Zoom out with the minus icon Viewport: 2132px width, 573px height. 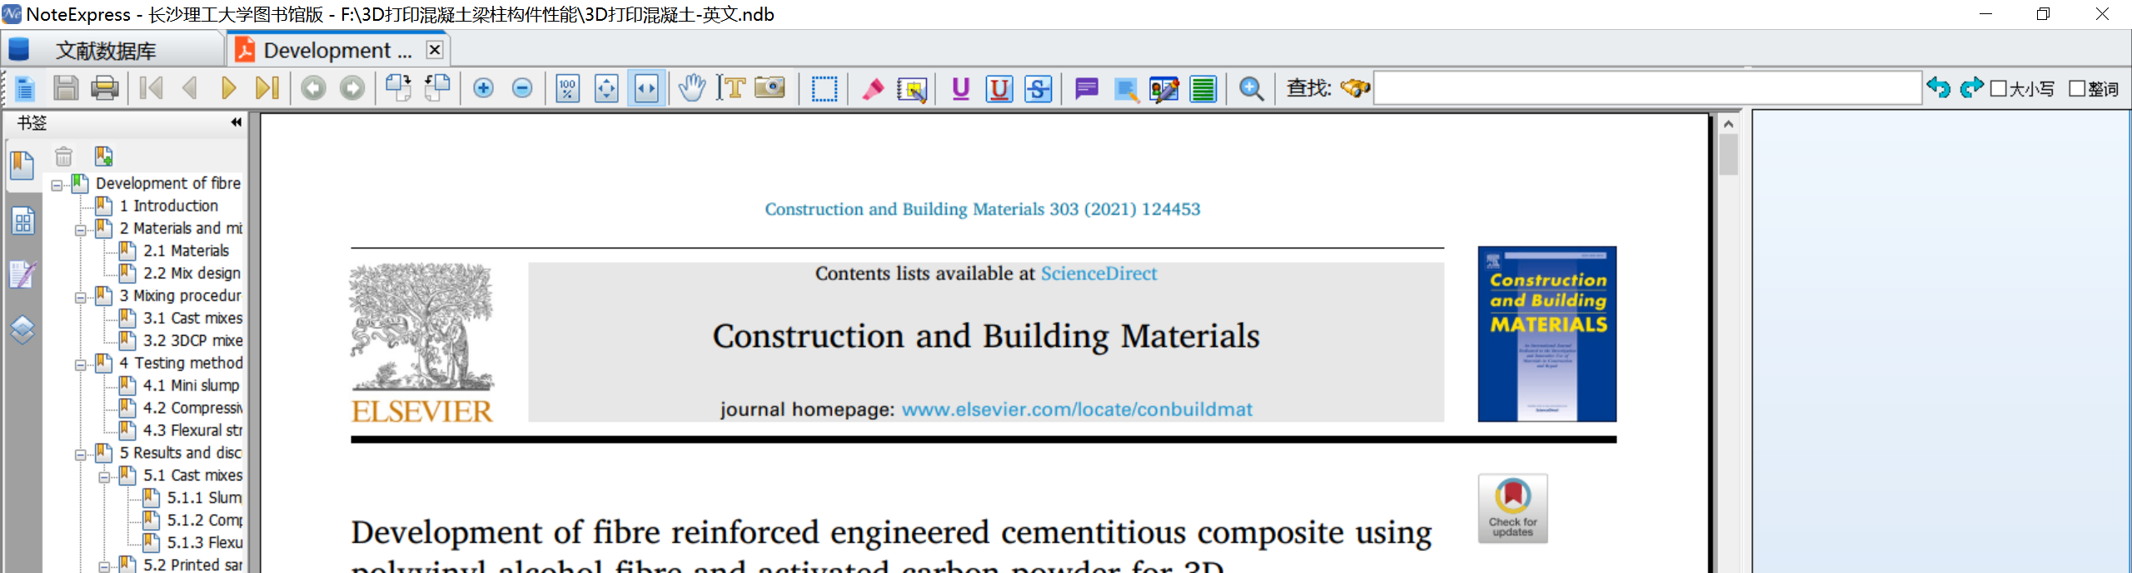tap(522, 88)
